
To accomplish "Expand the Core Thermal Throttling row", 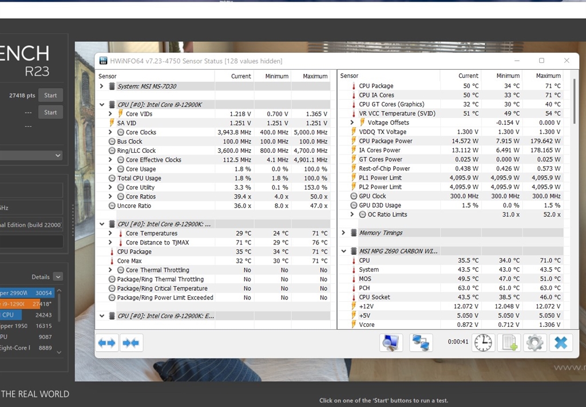I will [110, 270].
